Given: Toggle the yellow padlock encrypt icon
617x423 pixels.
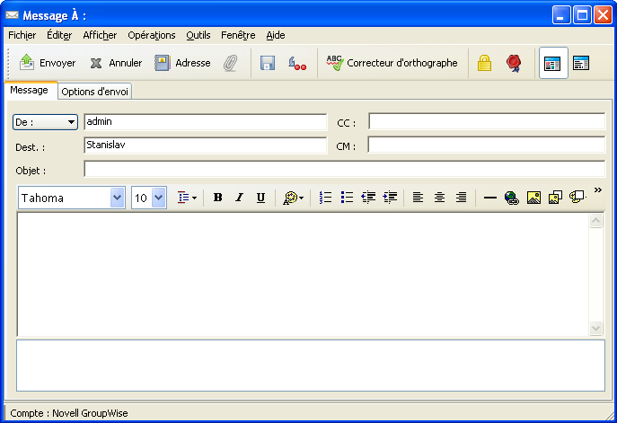Looking at the screenshot, I should pyautogui.click(x=484, y=63).
